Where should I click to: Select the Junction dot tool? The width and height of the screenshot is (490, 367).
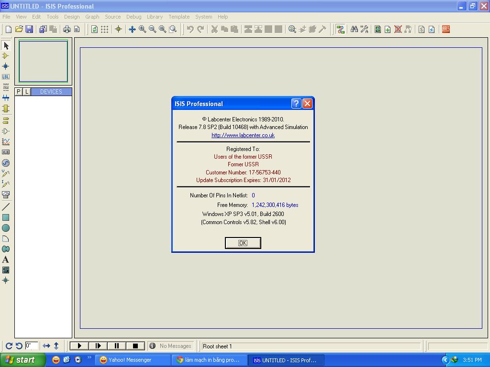(6, 66)
